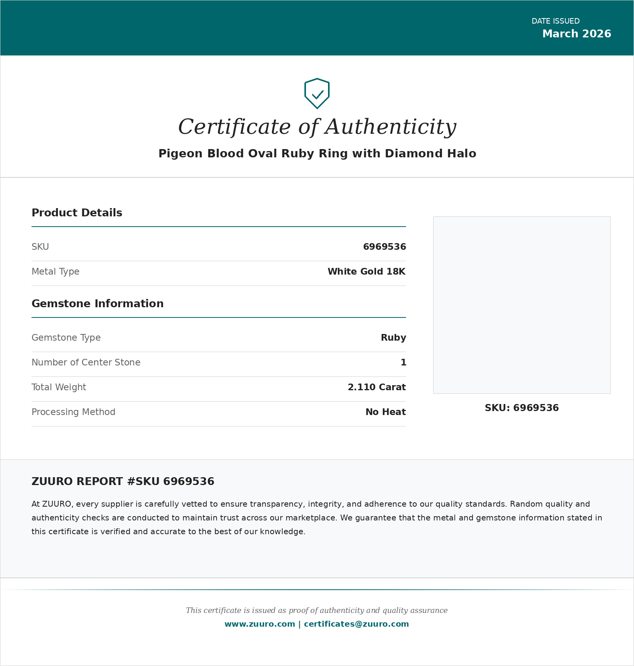The image size is (634, 666).
Task: Click the Number of Center Stone label
Action: 86,362
